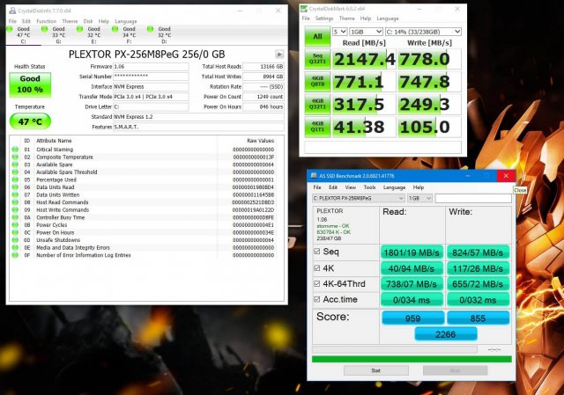The width and height of the screenshot is (564, 395).
Task: Open the Tools menu in AS SSD Benchmark
Action: pos(369,187)
